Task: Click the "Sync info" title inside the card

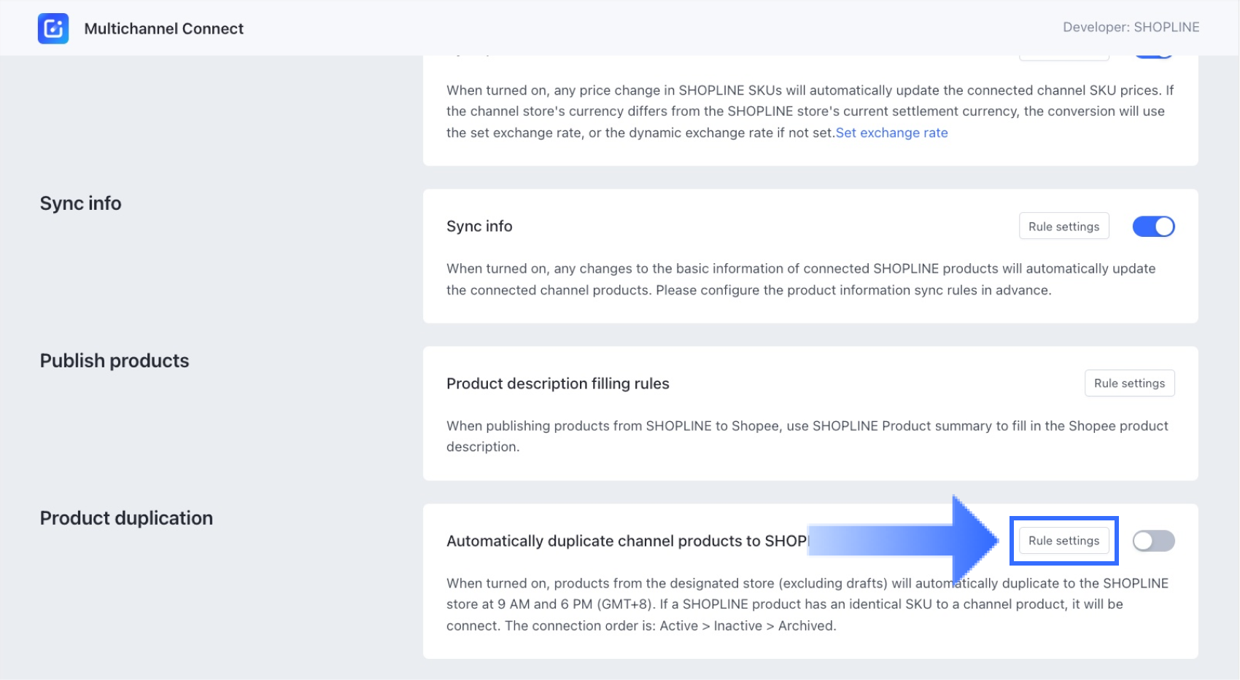Action: pyautogui.click(x=479, y=227)
